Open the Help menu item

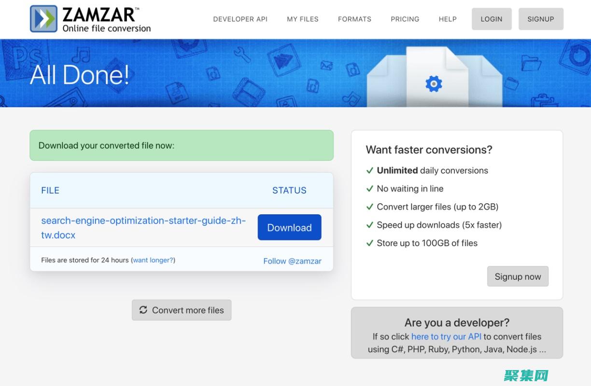pyautogui.click(x=448, y=19)
